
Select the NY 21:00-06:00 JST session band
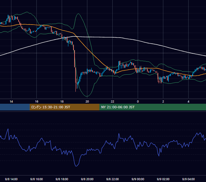point(152,107)
